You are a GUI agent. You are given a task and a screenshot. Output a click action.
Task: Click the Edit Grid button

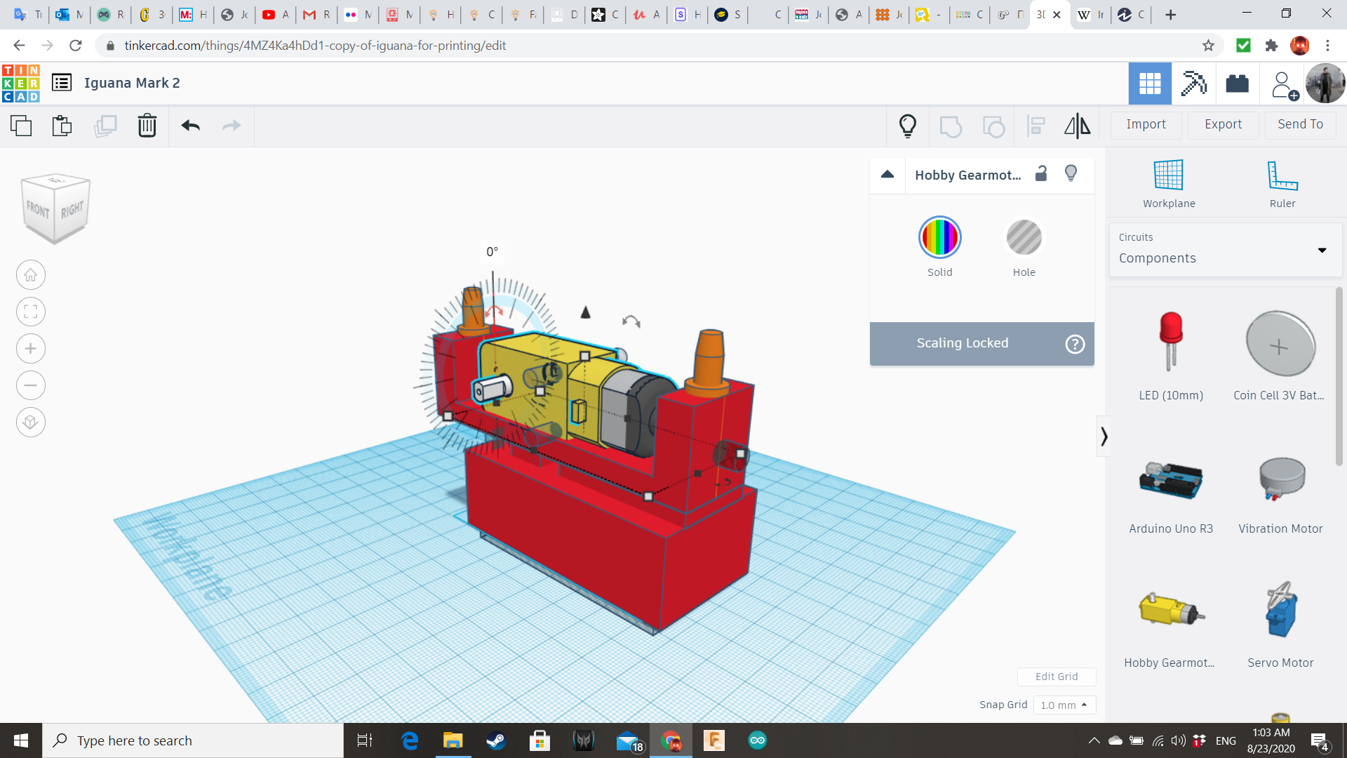tap(1056, 677)
